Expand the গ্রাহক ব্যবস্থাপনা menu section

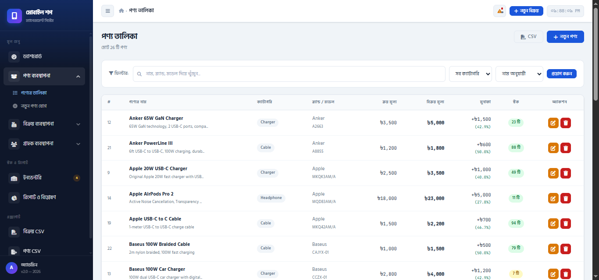pyautogui.click(x=44, y=143)
